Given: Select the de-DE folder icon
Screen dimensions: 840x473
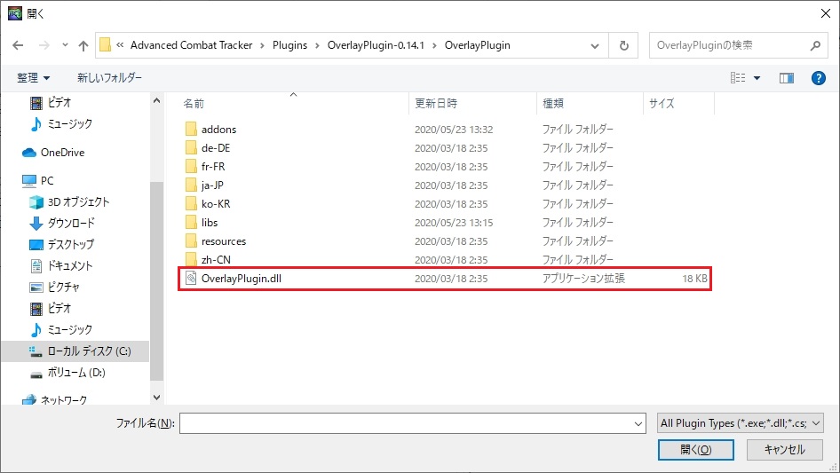Looking at the screenshot, I should coord(191,148).
